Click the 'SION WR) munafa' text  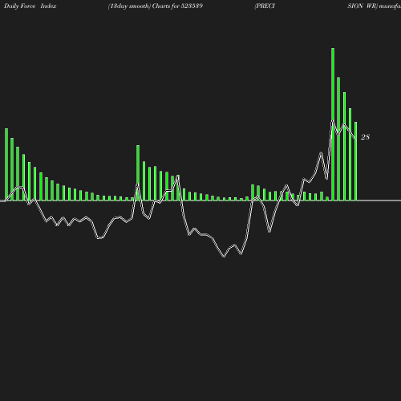point(374,6)
